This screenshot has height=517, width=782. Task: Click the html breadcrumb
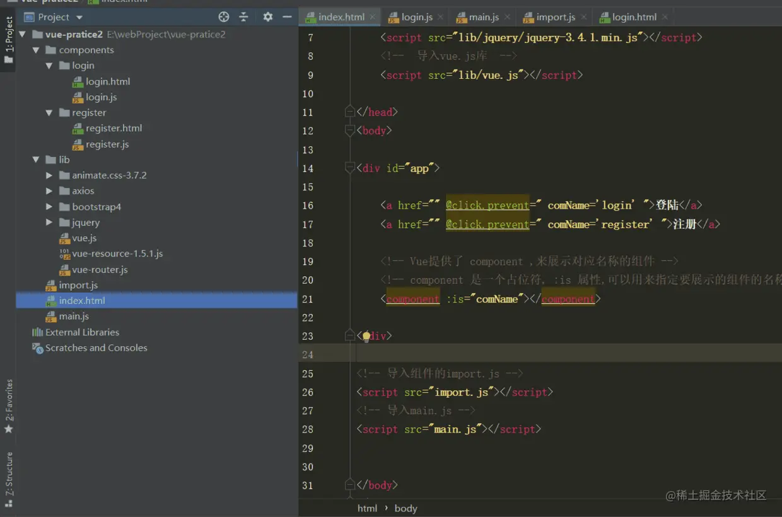click(x=367, y=508)
